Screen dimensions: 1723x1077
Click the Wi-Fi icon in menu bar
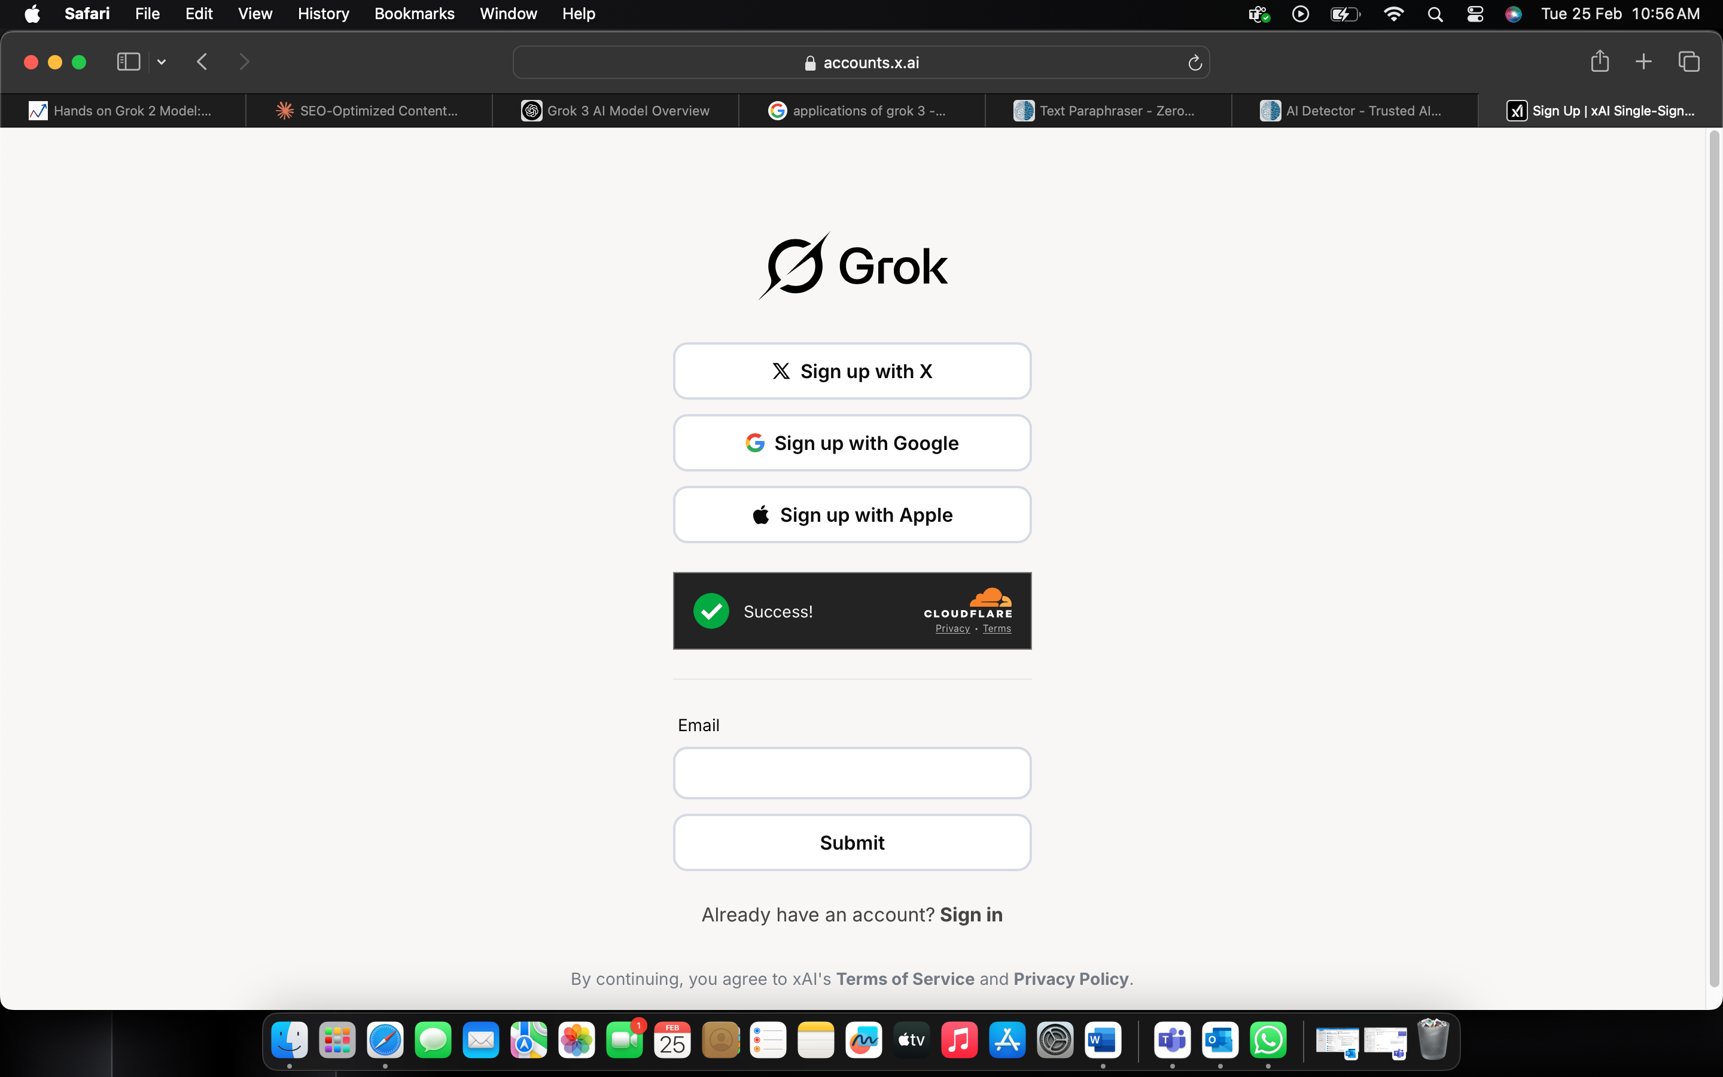(x=1393, y=14)
